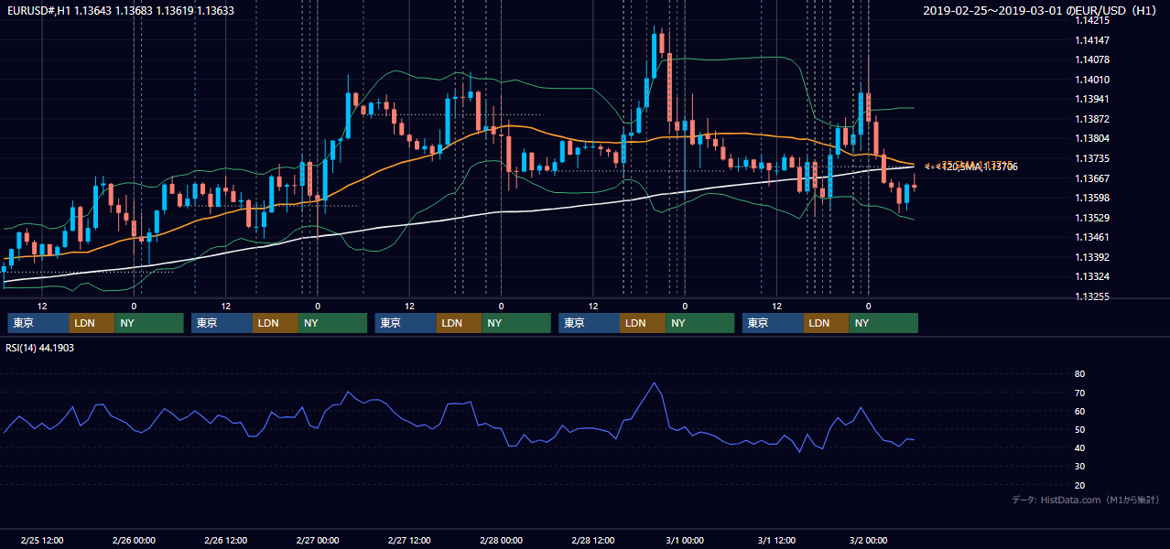This screenshot has width=1170, height=549.
Task: Click the 東京 session block starting the 2/25 day
Action: [38, 323]
